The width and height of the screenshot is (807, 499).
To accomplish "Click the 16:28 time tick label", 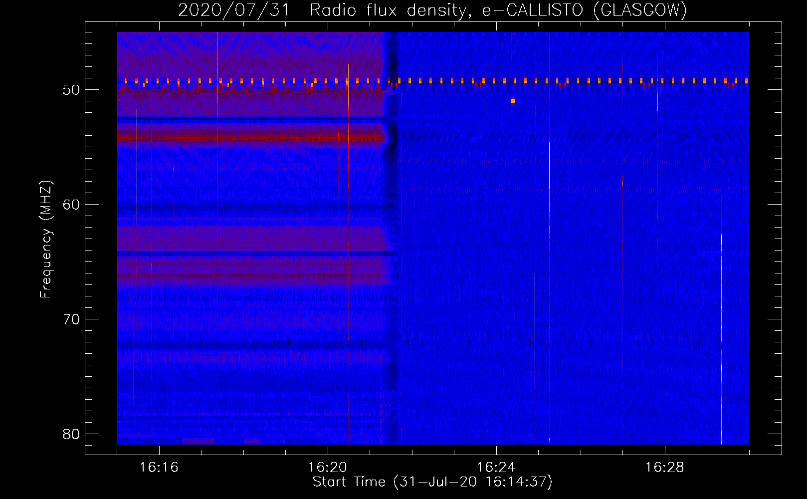I will point(664,468).
